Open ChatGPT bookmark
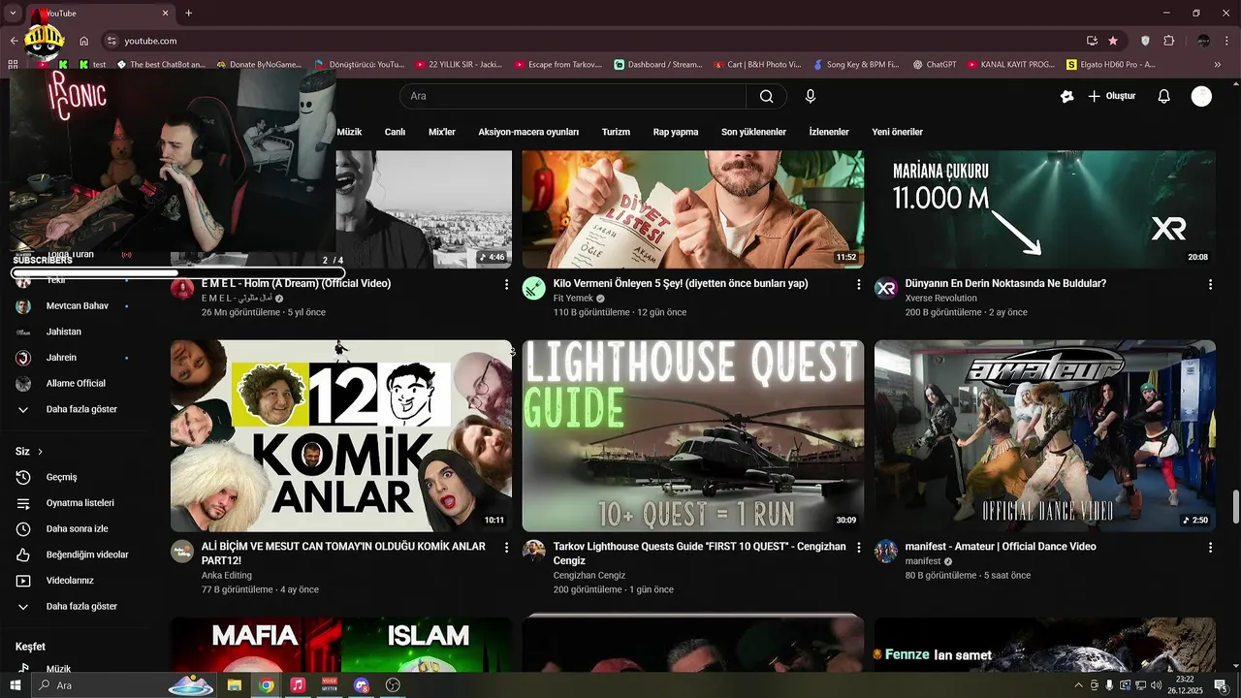Image resolution: width=1241 pixels, height=698 pixels. point(933,65)
